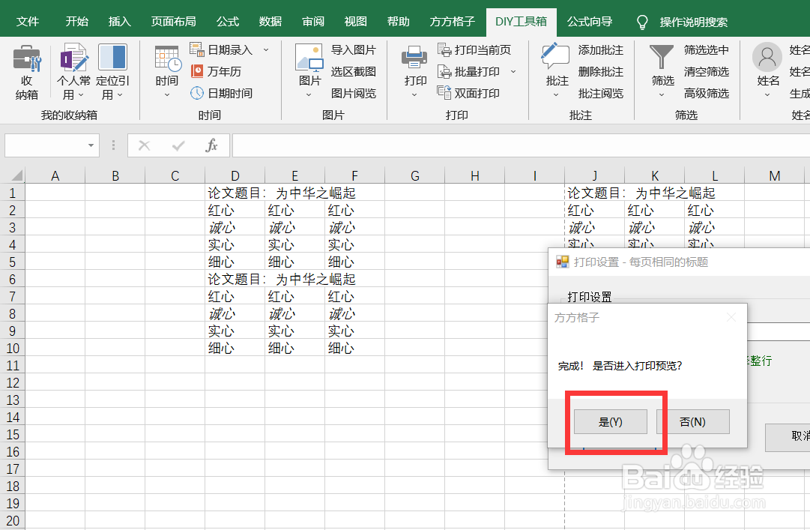This screenshot has width=810, height=530.
Task: Click 筛选选中 button
Action: pos(707,50)
